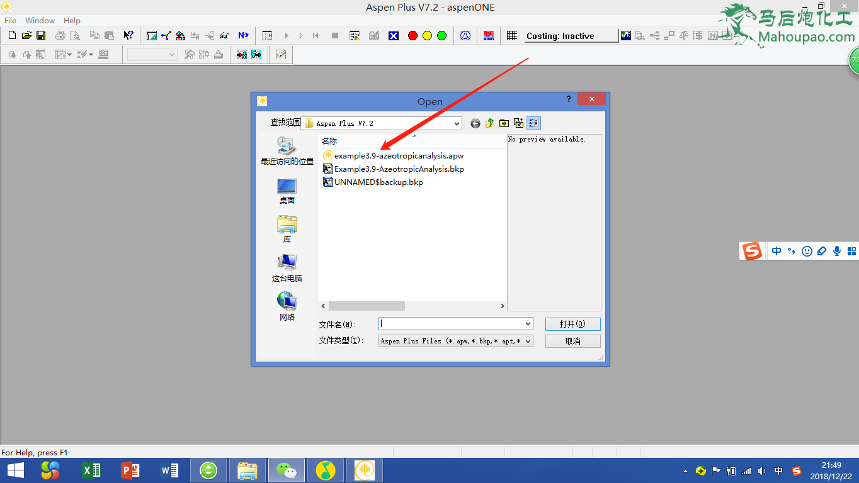Image resolution: width=859 pixels, height=483 pixels.
Task: Click the first red-arrow stream icon
Action: point(242,55)
